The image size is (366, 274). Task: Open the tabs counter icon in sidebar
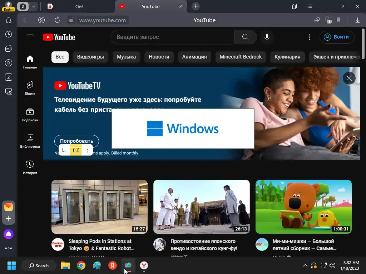click(x=9, y=77)
